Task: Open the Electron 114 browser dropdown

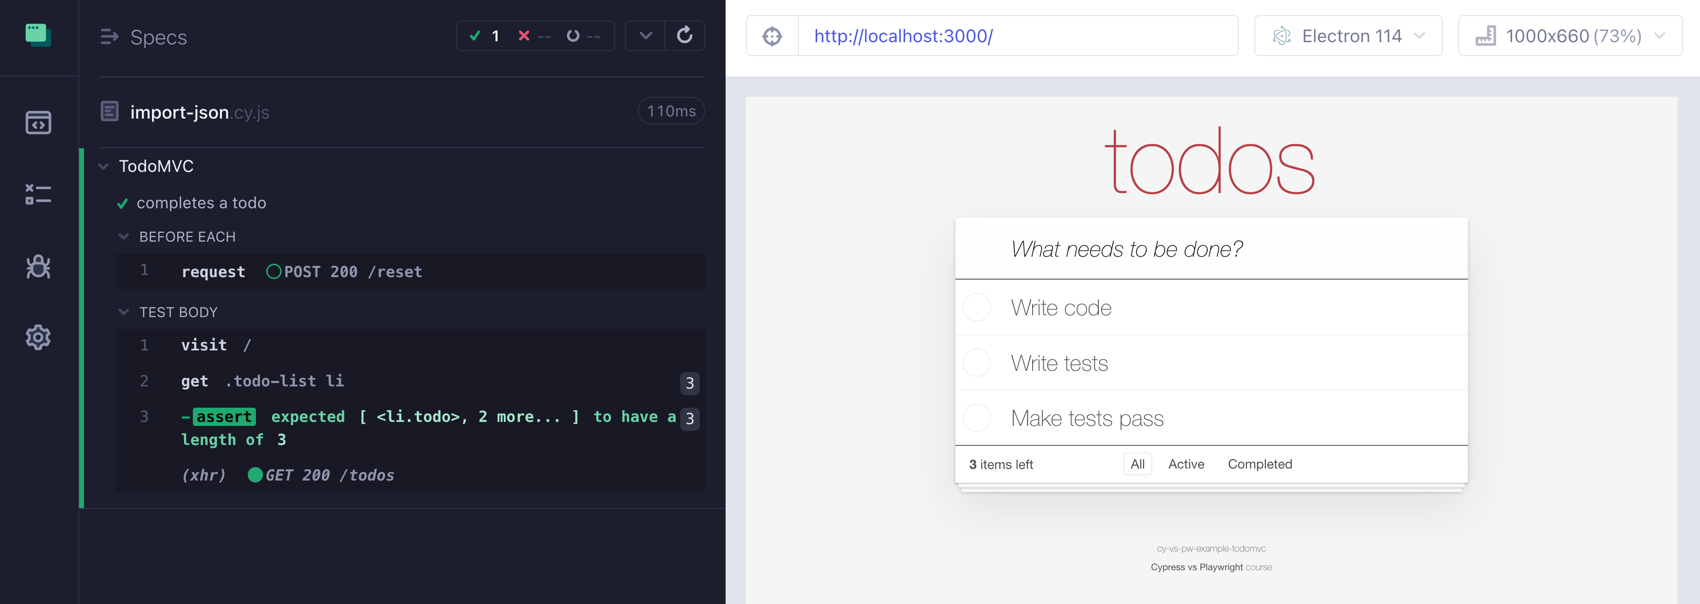Action: [1348, 36]
